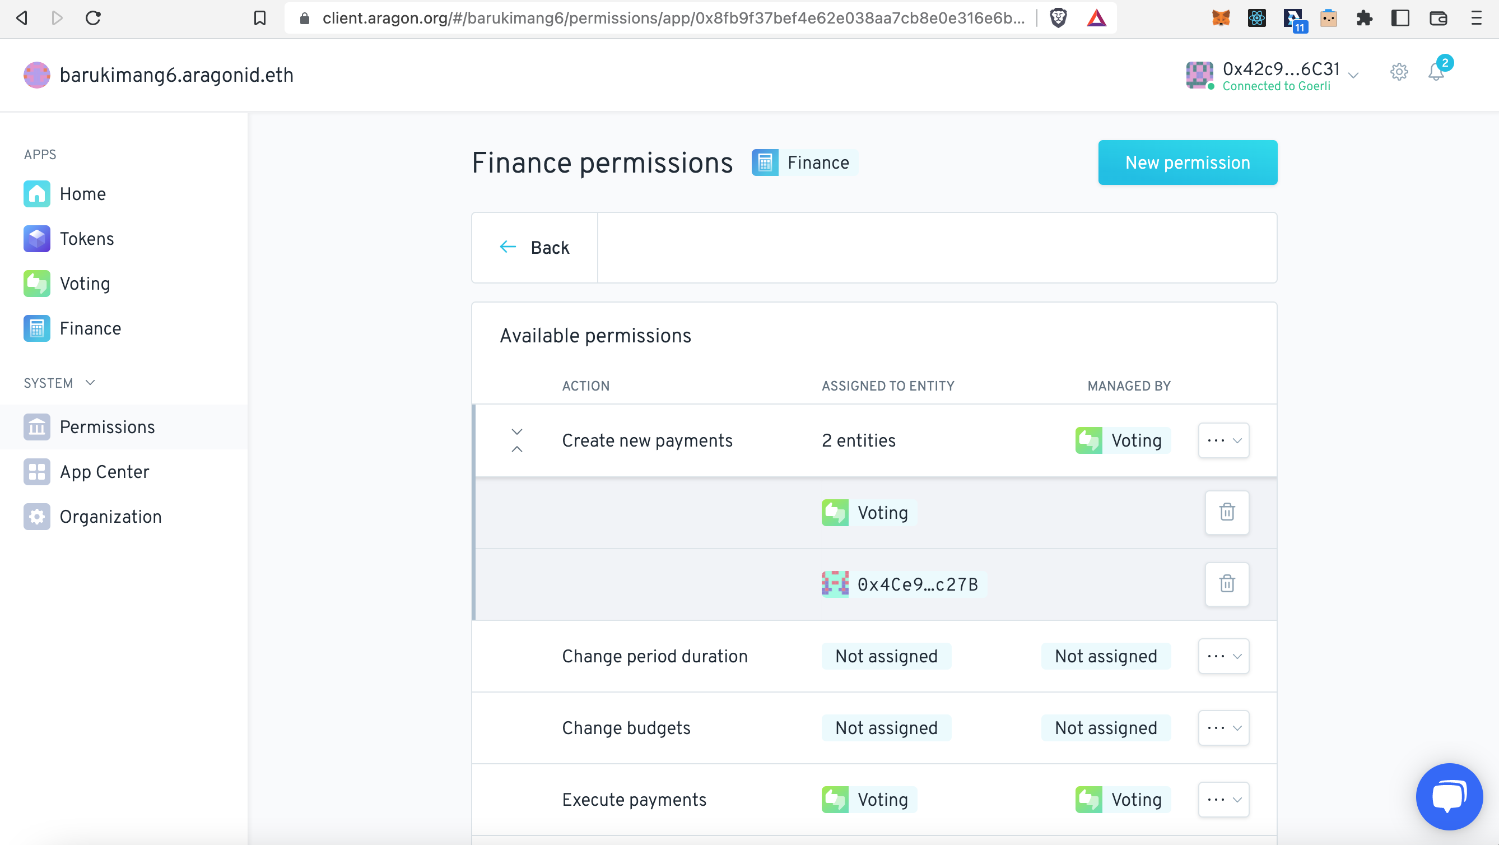
Task: Click "Change period duration" action text
Action: (x=655, y=656)
